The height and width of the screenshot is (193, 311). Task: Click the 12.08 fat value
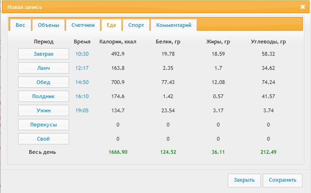pos(218,82)
